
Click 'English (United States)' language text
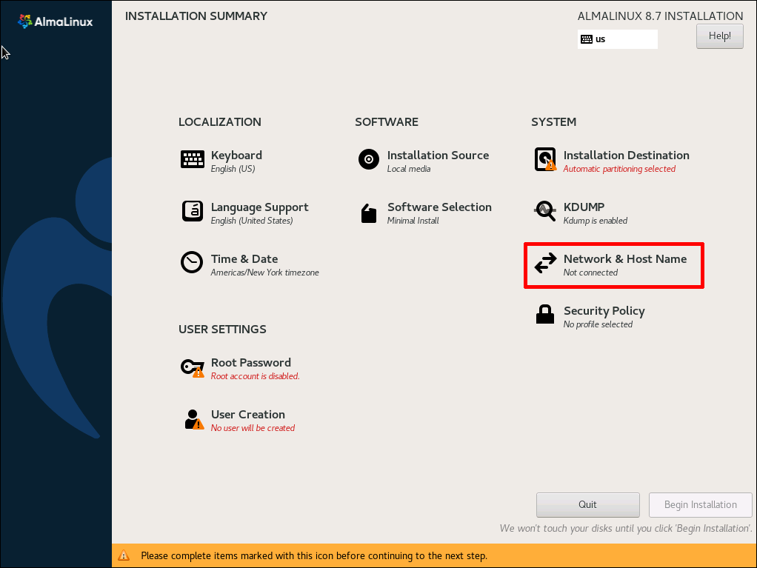tap(252, 221)
